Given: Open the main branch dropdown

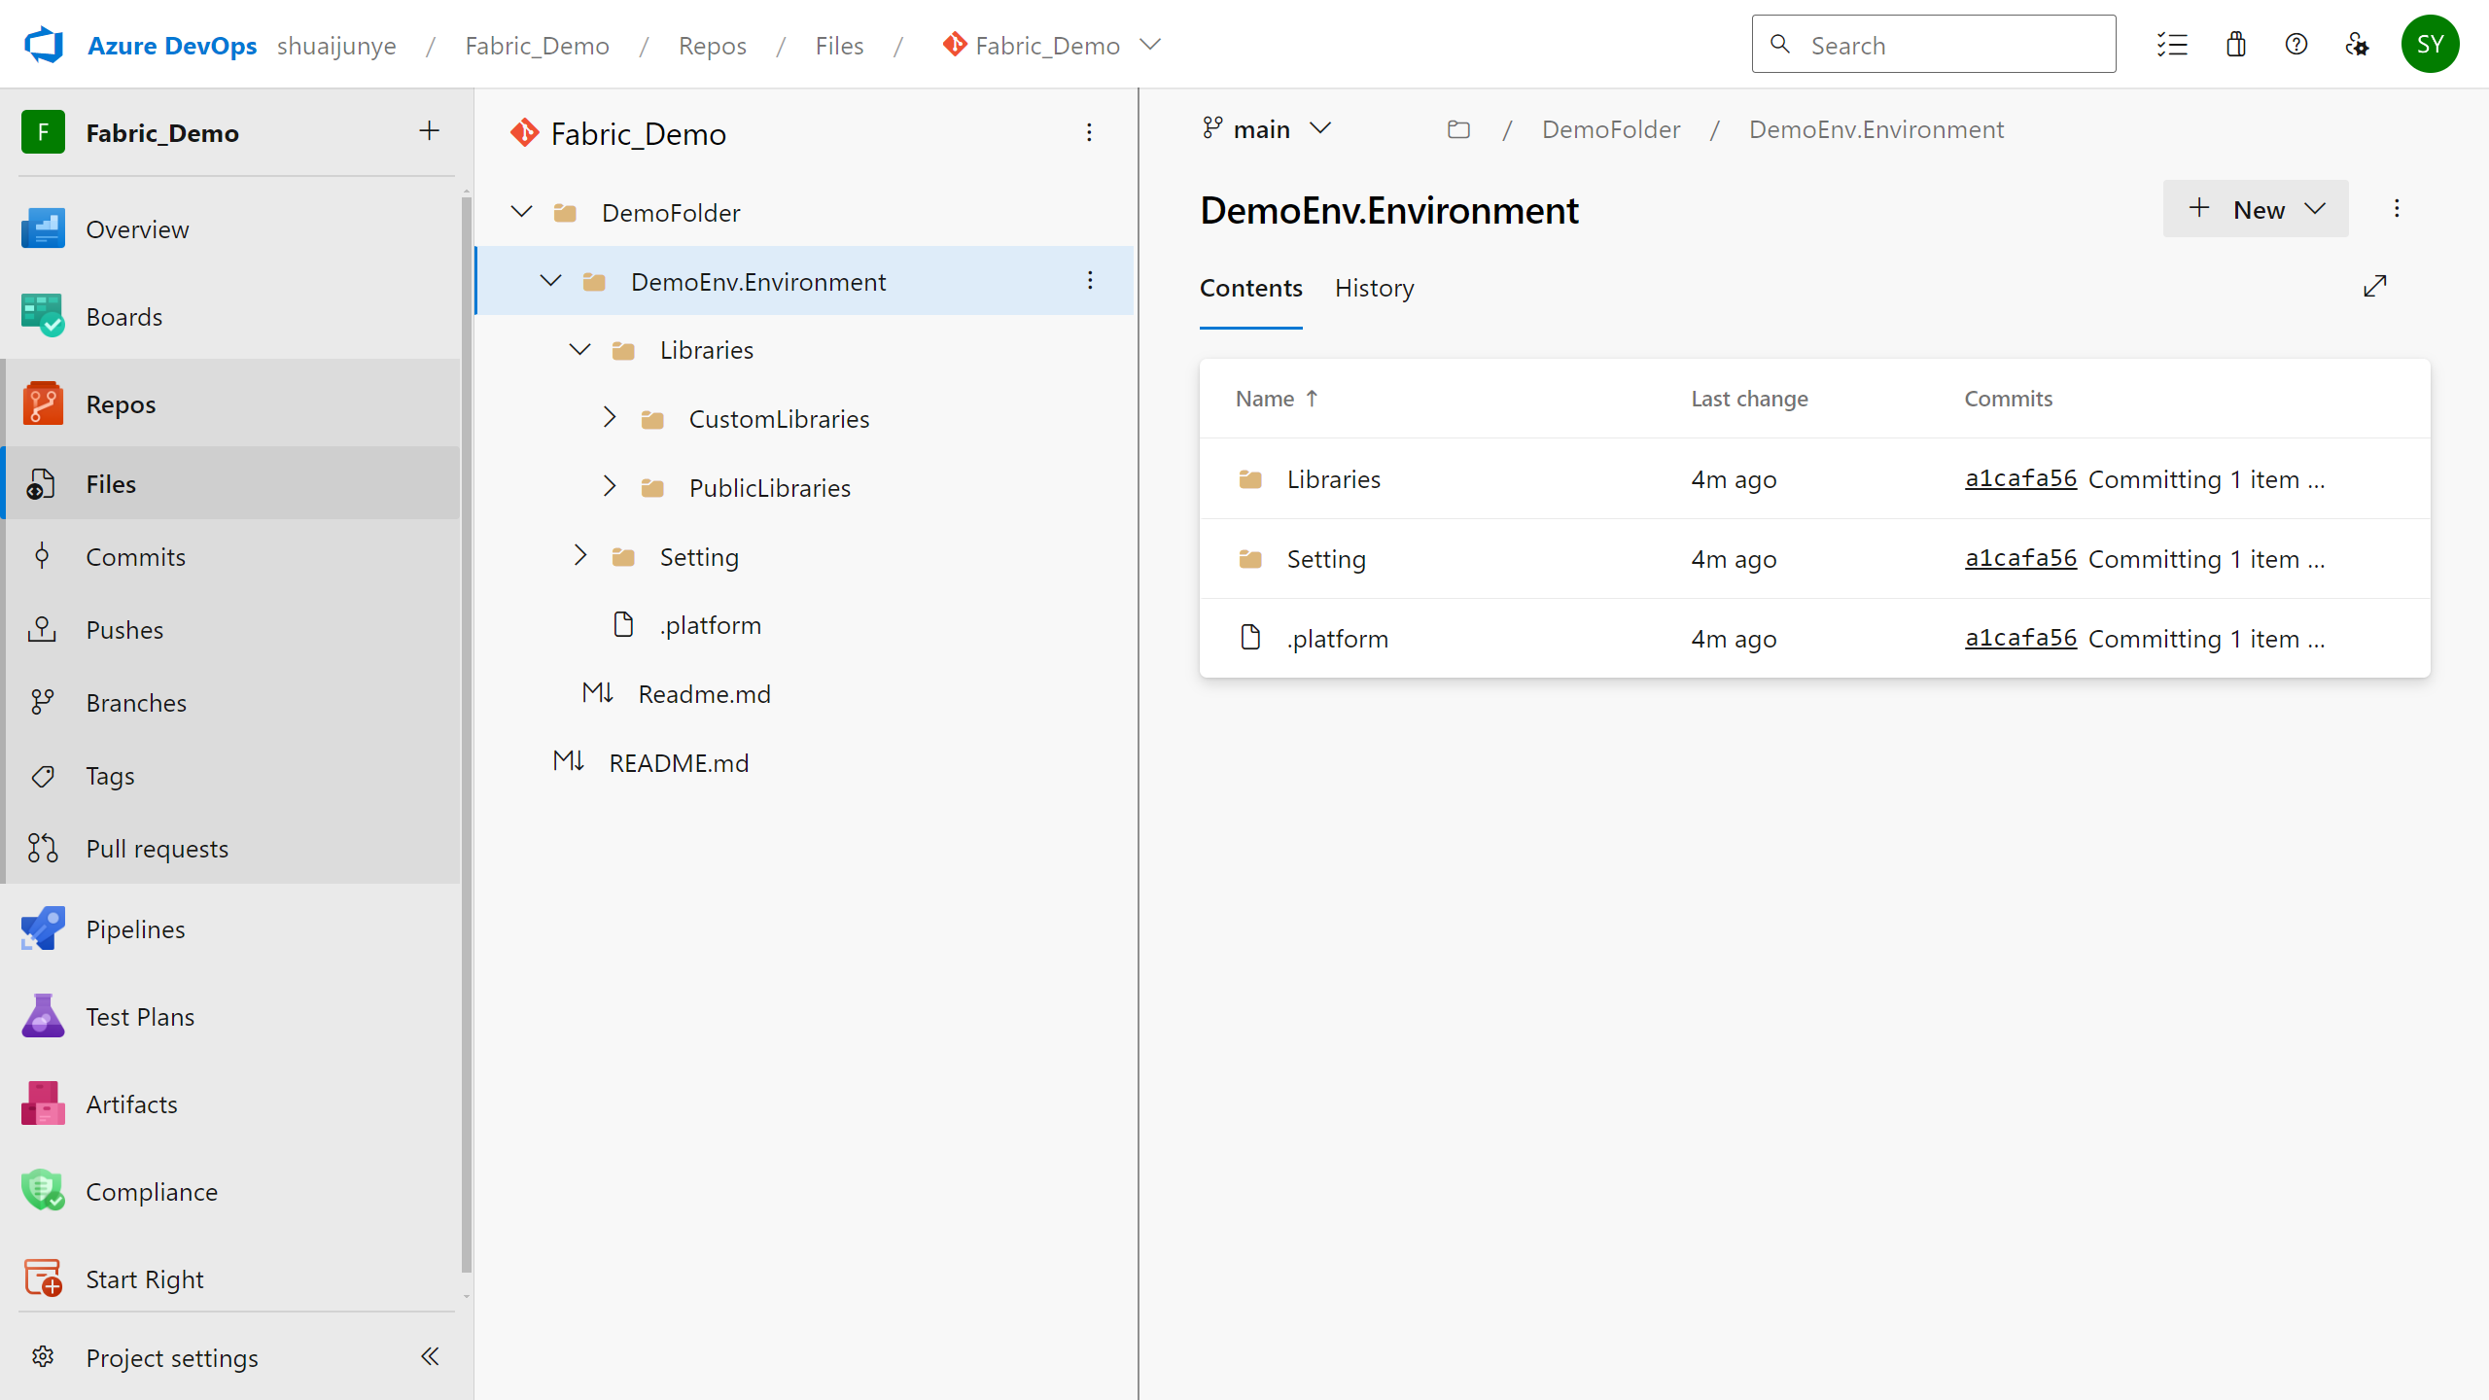Looking at the screenshot, I should point(1265,128).
